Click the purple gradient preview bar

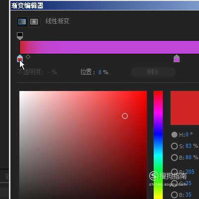point(109,47)
